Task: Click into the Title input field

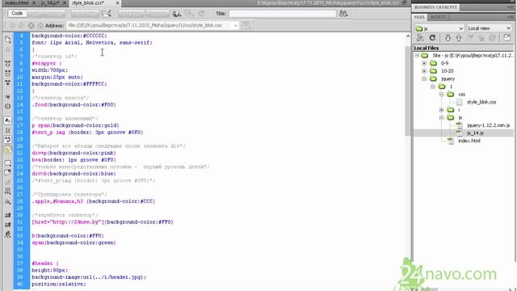Action: coord(283,14)
